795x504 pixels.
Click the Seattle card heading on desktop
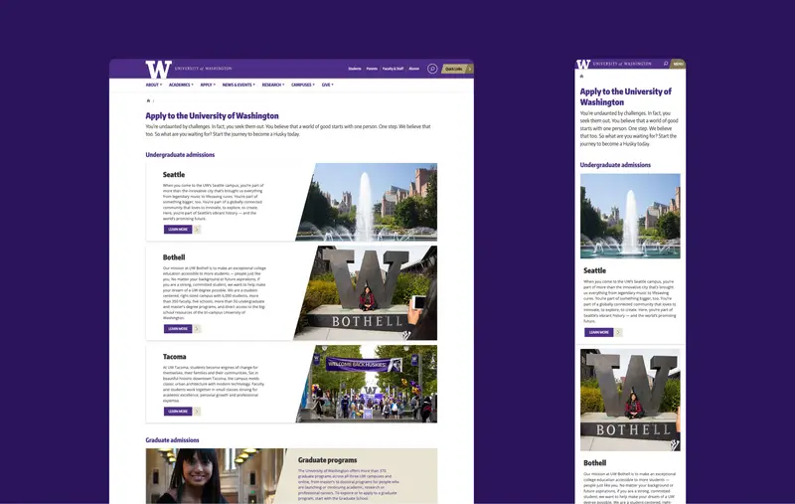(174, 174)
